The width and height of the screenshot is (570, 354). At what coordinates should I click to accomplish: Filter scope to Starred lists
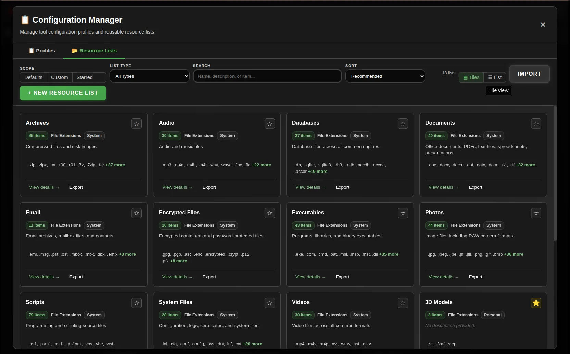85,77
